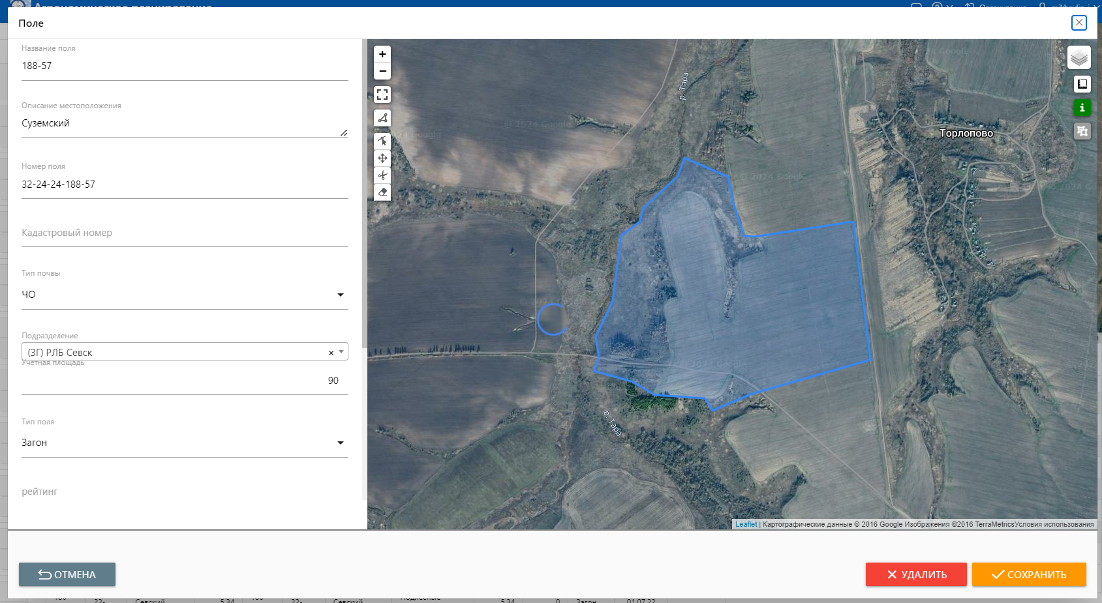
Task: Activate the edit vertices tool
Action: pyautogui.click(x=382, y=141)
